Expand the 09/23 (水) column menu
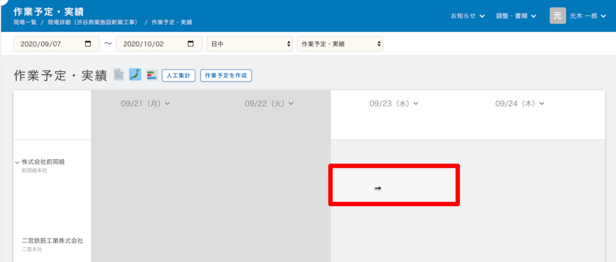Viewport: 616px width, 262px height. click(416, 104)
